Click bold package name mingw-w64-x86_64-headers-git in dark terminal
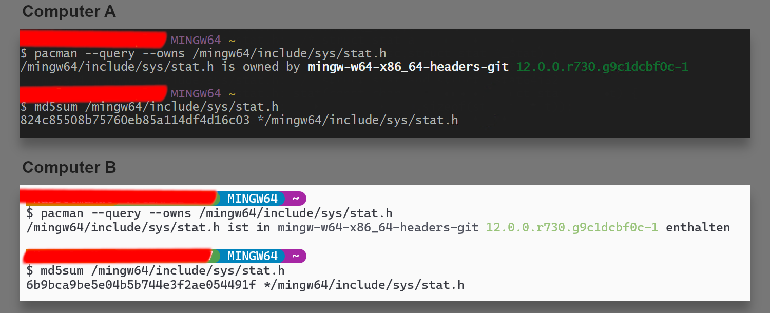 408,67
